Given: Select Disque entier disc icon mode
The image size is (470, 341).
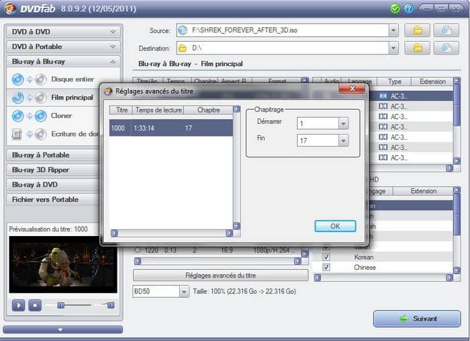Looking at the screenshot, I should pos(29,79).
